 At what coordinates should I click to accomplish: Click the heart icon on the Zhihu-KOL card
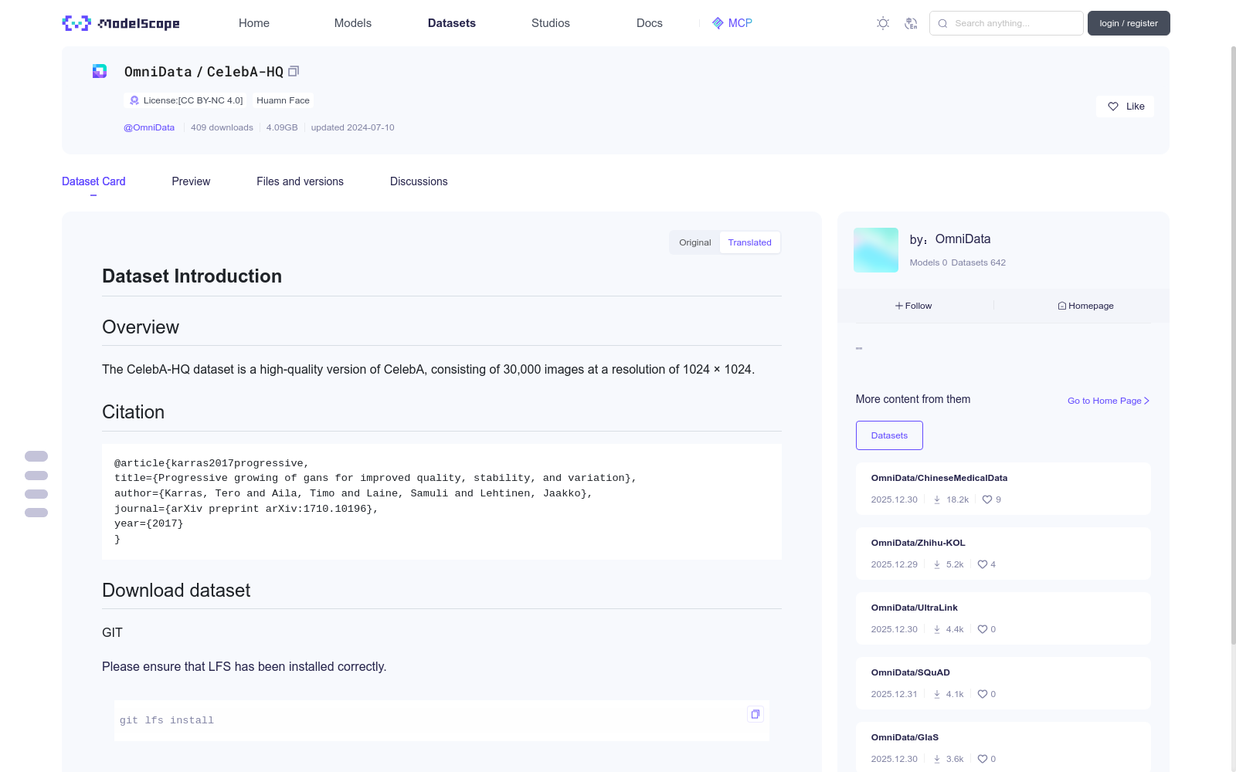click(x=983, y=564)
